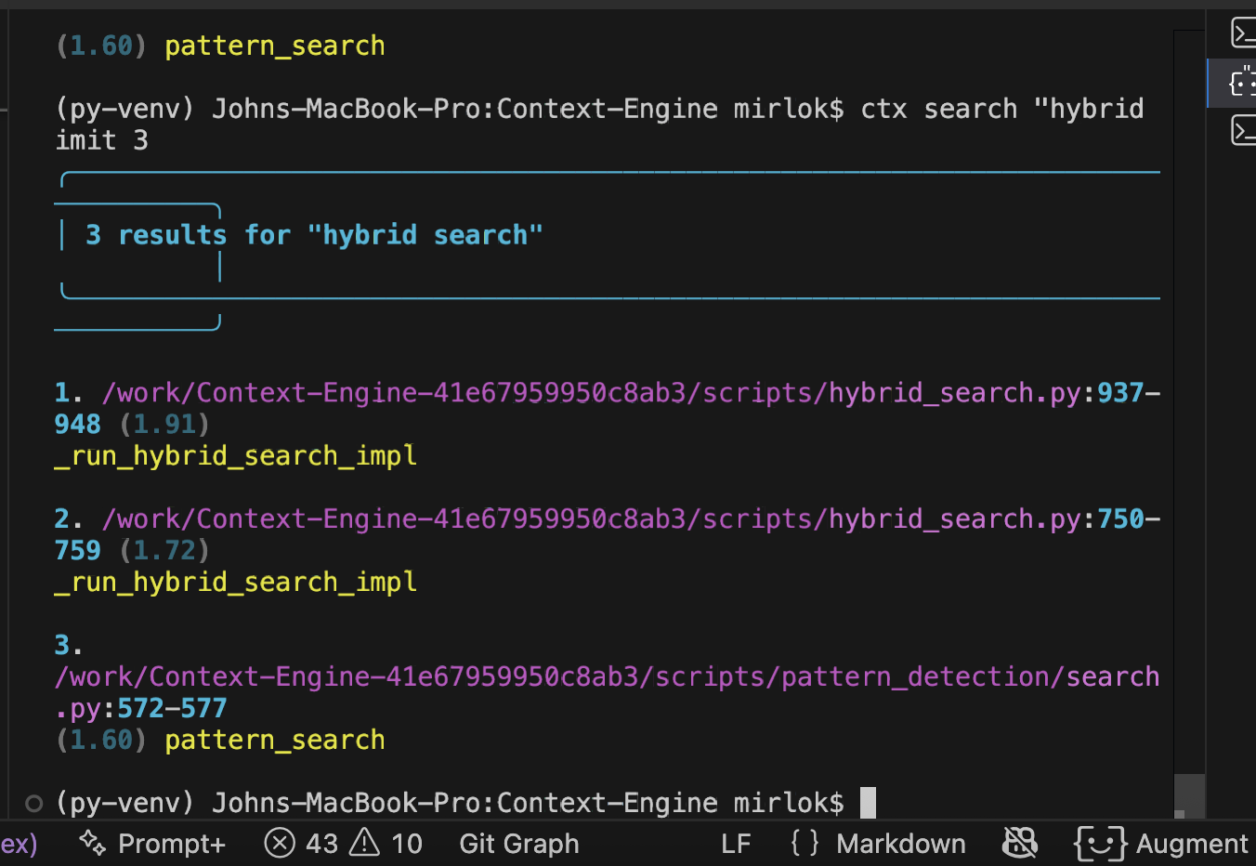This screenshot has height=866, width=1256.
Task: Select the top terminal icon in the panel sidebar
Action: point(1244,32)
